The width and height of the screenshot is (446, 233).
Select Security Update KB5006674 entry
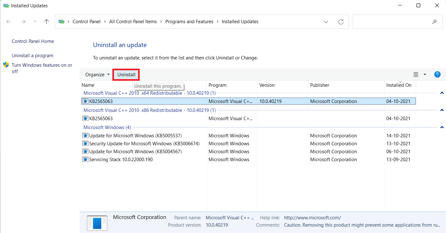(144, 144)
